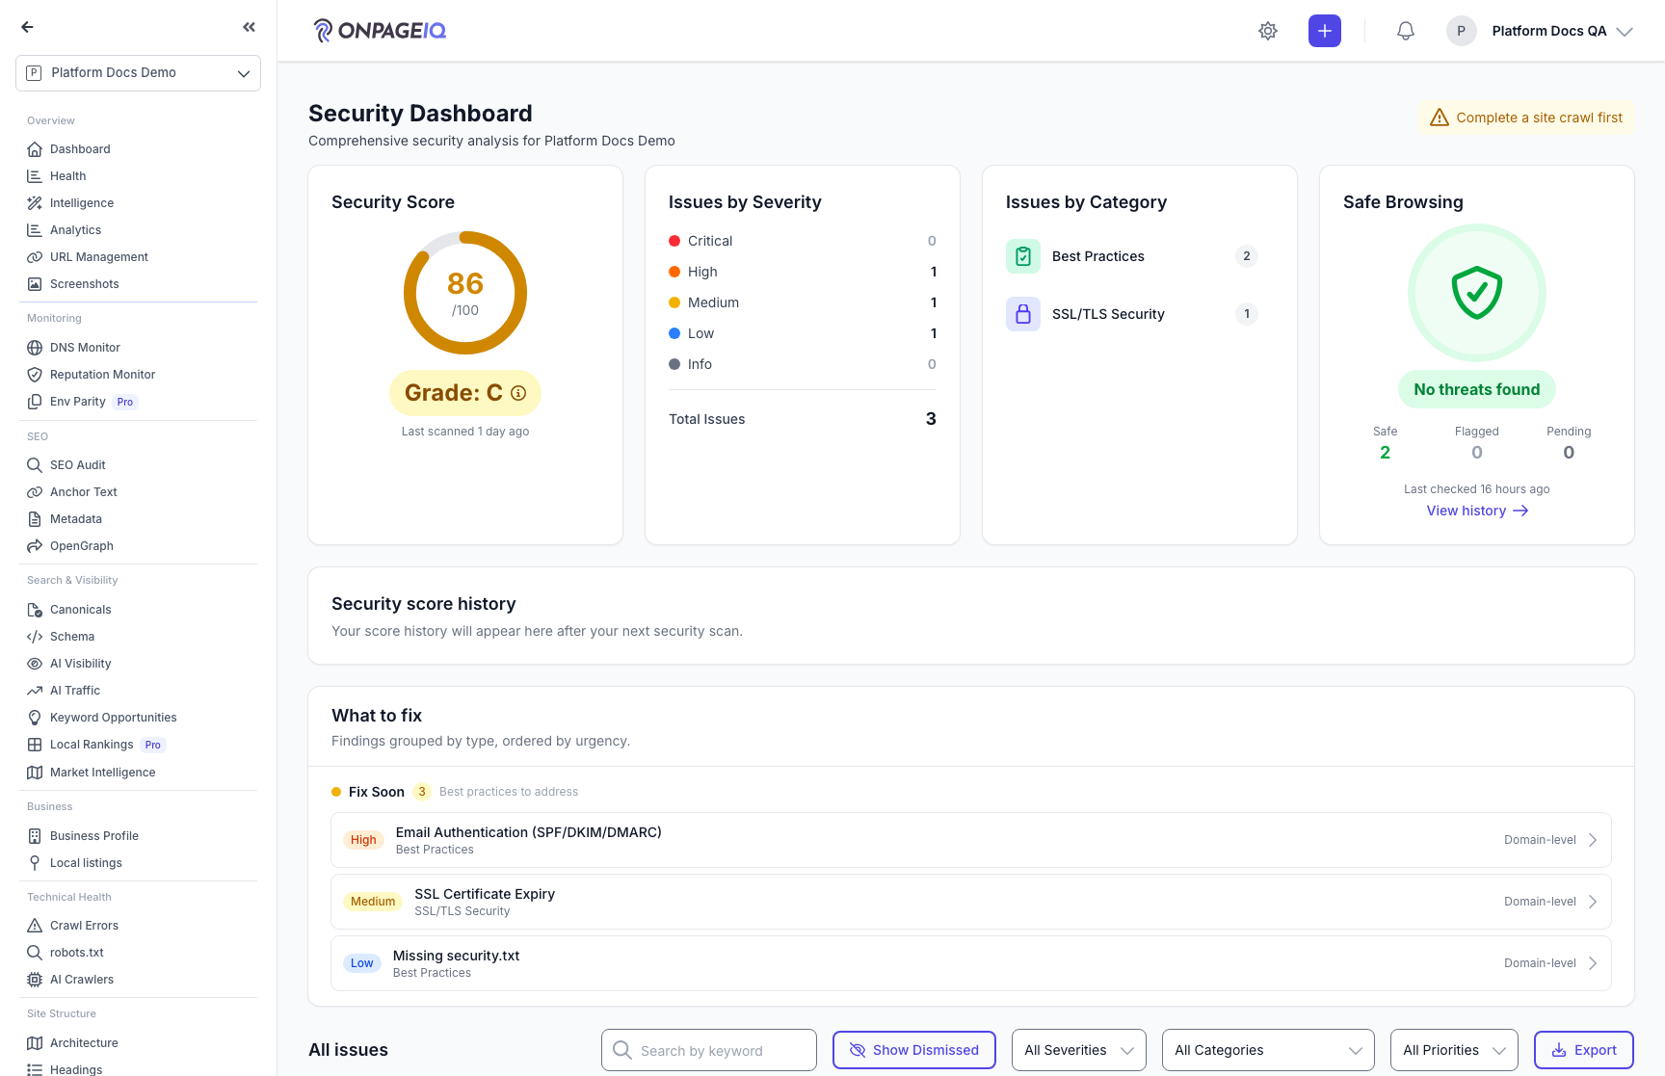Click the View history link

pyautogui.click(x=1477, y=511)
